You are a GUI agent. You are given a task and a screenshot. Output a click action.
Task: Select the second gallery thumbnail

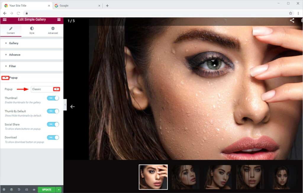point(184,177)
